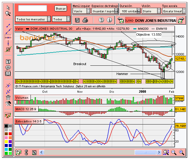The width and height of the screenshot is (189, 159).
Task: Open the Todos dropdown
Action: tap(61, 19)
